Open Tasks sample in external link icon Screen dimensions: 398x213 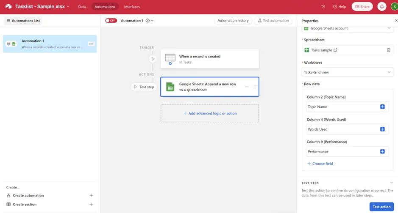point(335,50)
